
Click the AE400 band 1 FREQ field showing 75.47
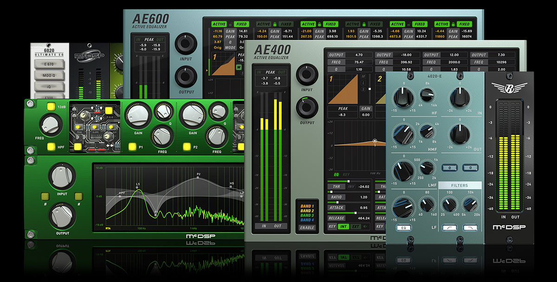[358, 62]
